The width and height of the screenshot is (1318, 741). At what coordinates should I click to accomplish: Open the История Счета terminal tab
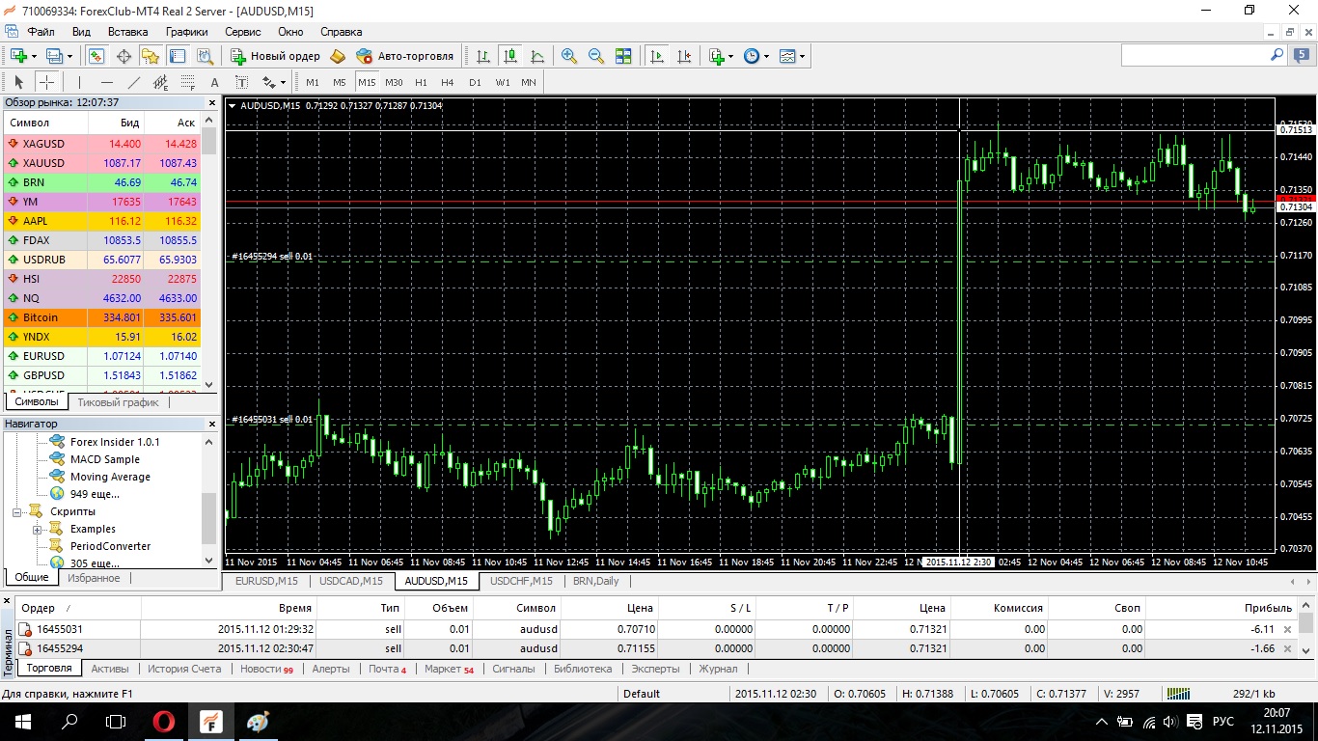[x=184, y=669]
